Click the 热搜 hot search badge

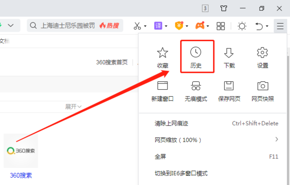109,26
